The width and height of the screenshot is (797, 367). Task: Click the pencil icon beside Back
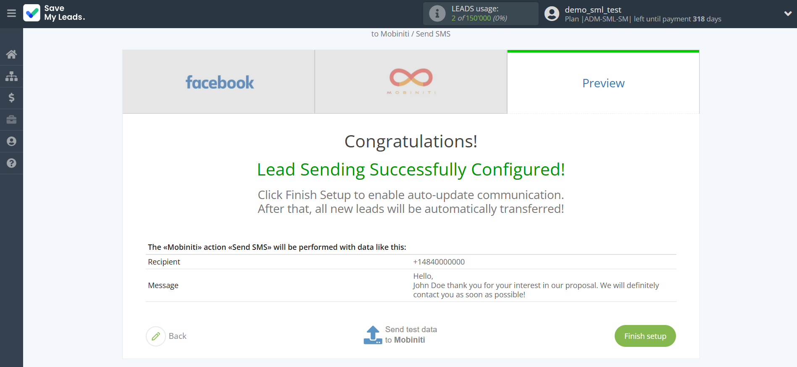click(x=155, y=336)
